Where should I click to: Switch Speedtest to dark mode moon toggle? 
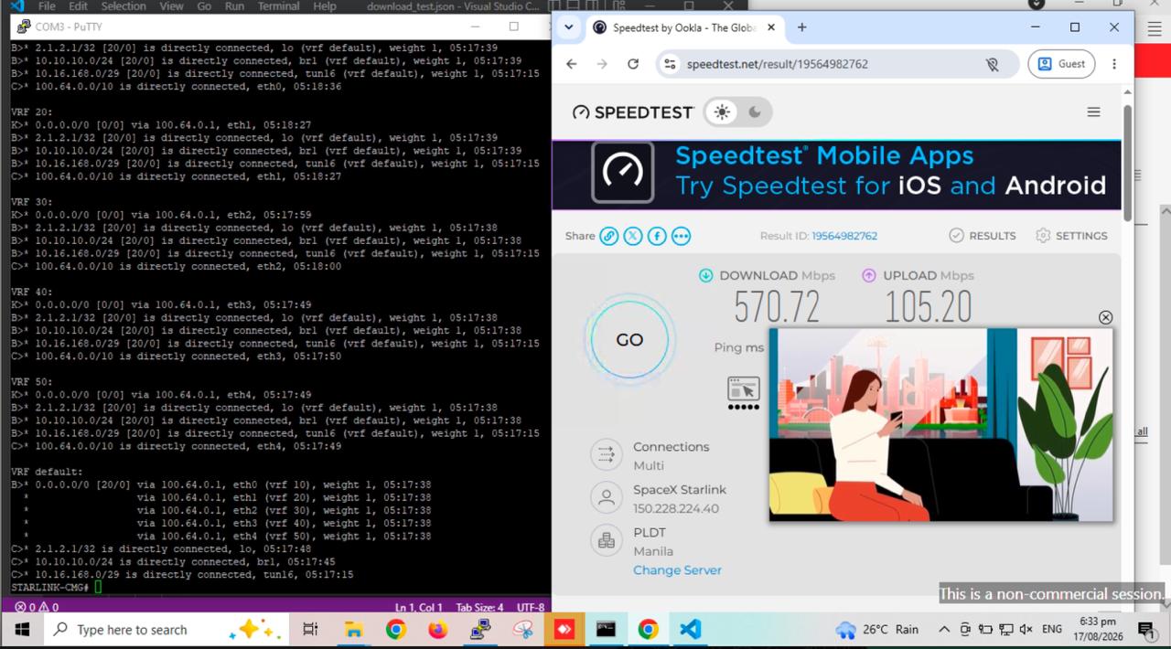(755, 112)
